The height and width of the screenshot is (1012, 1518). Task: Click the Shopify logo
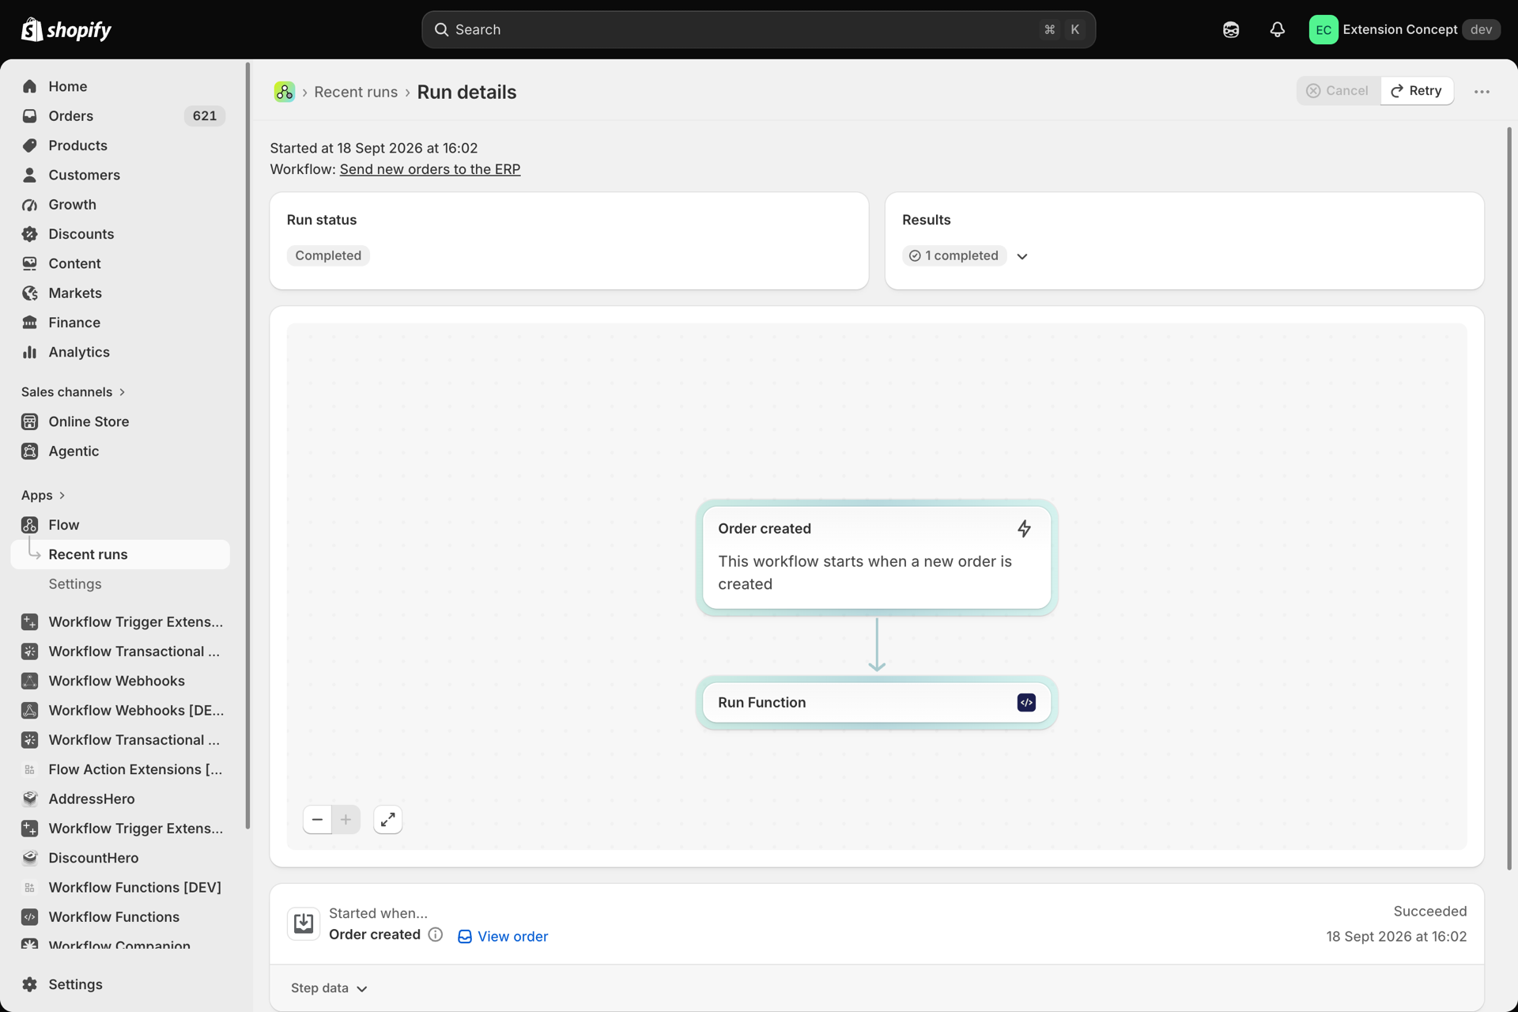click(x=66, y=29)
